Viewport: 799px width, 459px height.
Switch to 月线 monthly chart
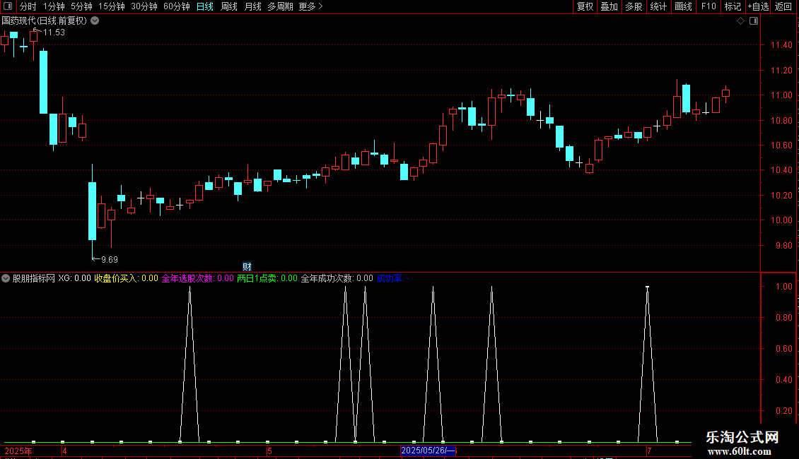click(252, 6)
